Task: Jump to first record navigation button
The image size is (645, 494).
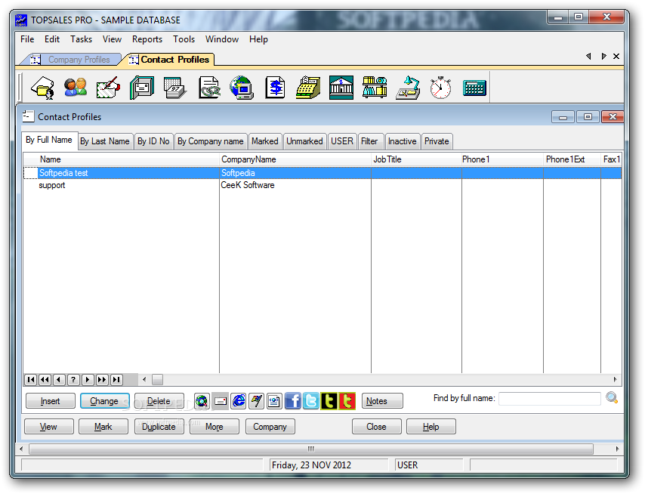Action: (31, 380)
